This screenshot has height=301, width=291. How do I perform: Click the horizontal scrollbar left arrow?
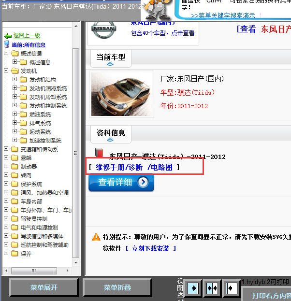[6, 271]
